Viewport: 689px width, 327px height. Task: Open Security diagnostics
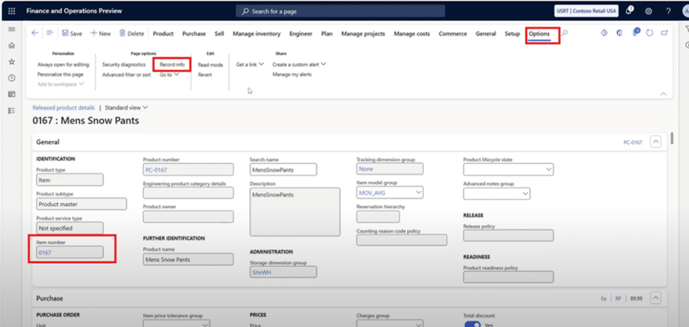(124, 64)
